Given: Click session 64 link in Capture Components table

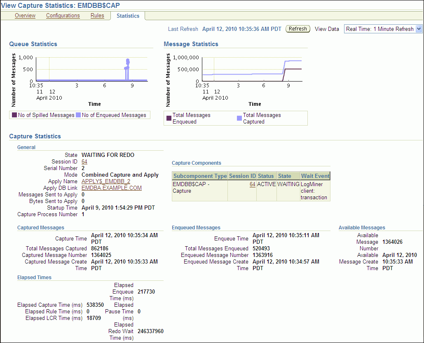Looking at the screenshot, I should 252,184.
